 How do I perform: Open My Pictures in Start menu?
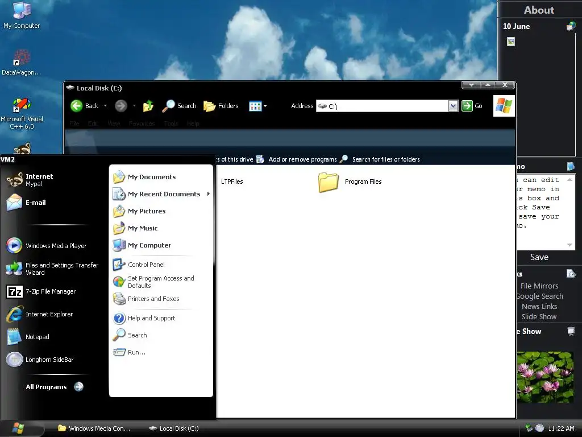[140, 211]
